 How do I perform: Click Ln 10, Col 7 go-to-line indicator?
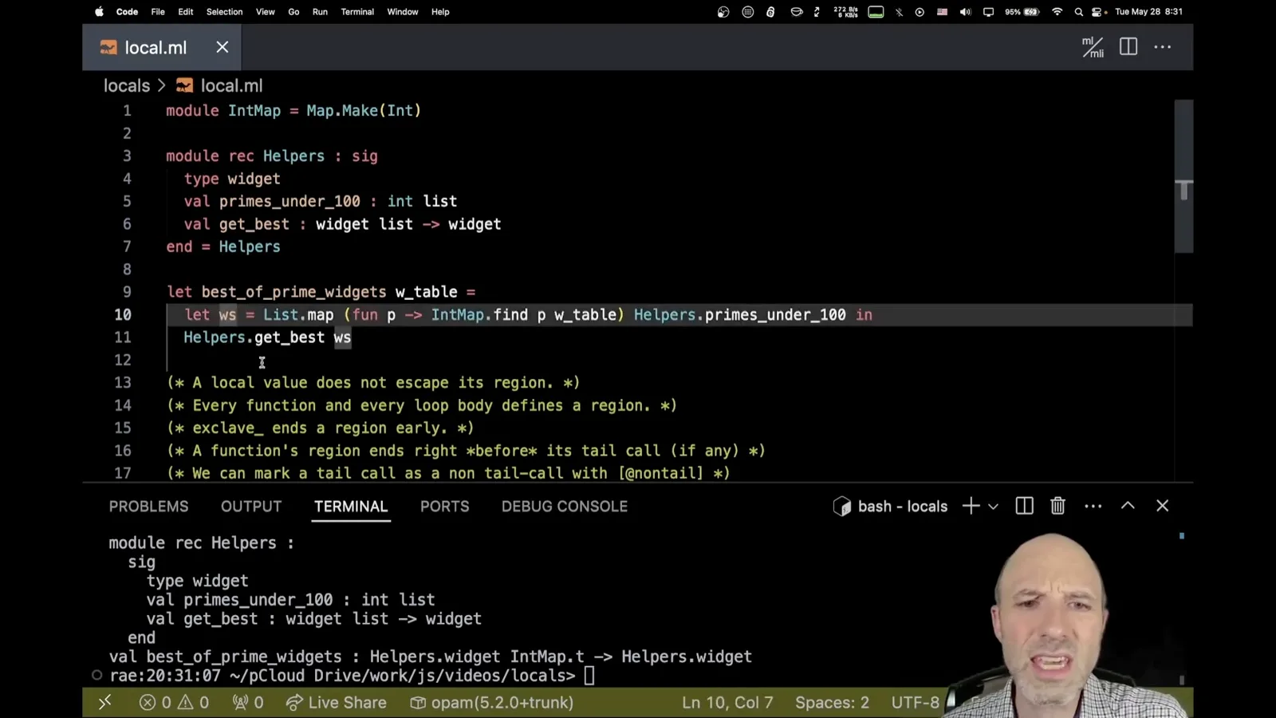pyautogui.click(x=727, y=702)
